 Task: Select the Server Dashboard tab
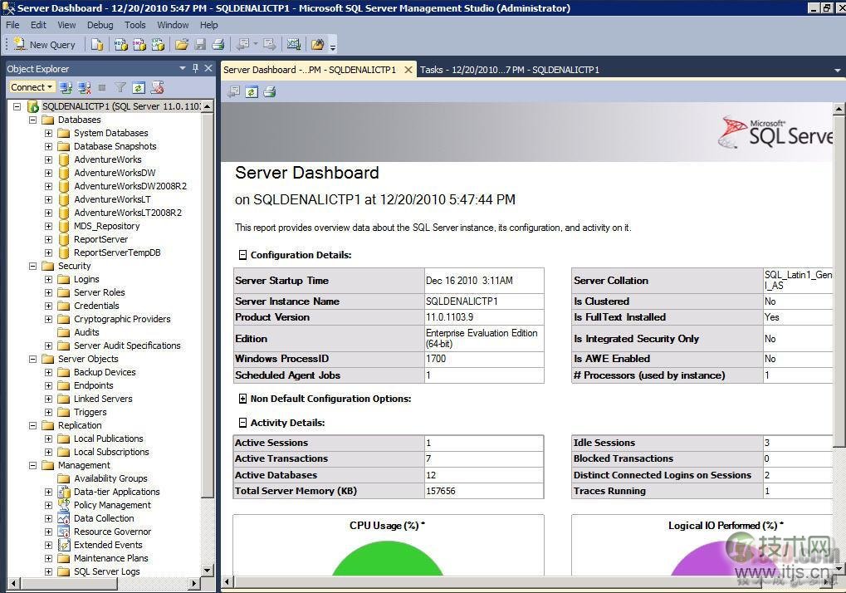[310, 70]
